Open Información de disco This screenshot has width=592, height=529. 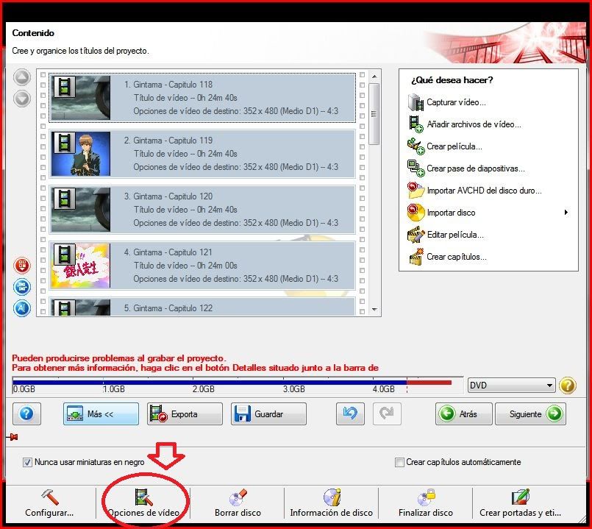[x=332, y=504]
